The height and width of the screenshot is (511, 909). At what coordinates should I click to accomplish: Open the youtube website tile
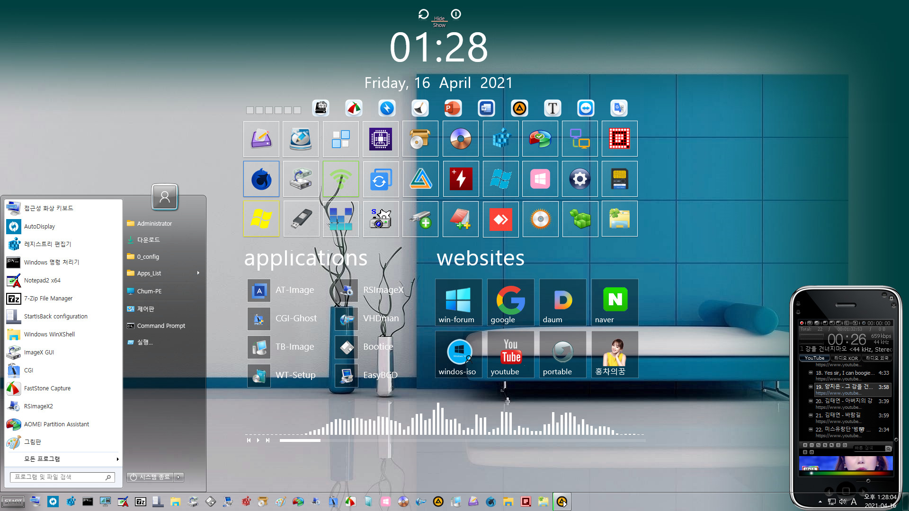pyautogui.click(x=510, y=354)
